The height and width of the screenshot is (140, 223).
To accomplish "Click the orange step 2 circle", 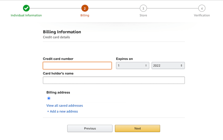I will pyautogui.click(x=85, y=8).
